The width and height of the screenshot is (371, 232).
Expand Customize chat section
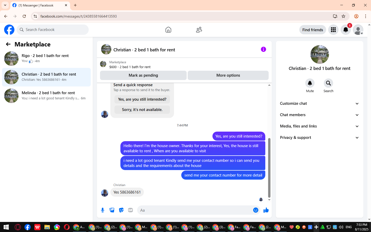pyautogui.click(x=320, y=103)
